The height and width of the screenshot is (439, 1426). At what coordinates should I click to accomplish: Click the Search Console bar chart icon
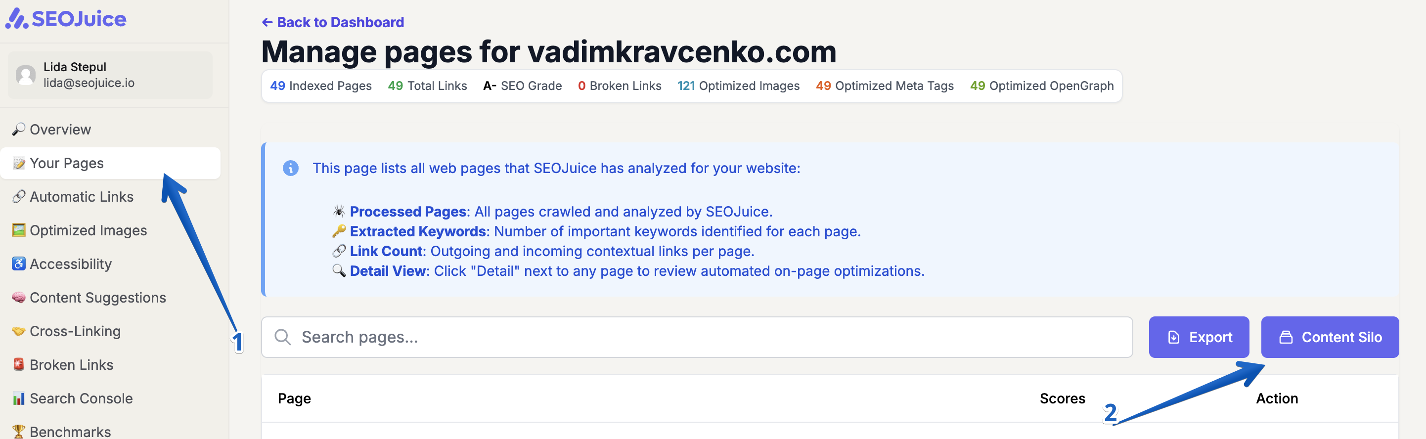coord(19,398)
